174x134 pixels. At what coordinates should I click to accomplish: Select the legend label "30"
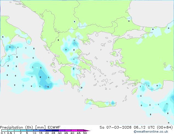tap(60, 133)
